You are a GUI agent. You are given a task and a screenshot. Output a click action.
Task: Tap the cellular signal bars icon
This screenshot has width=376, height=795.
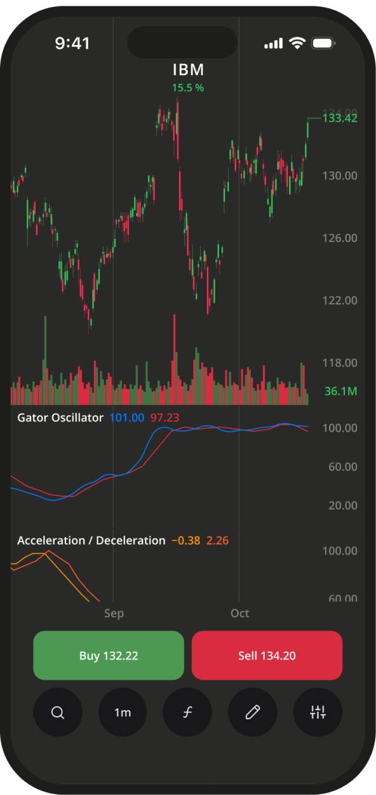(x=273, y=44)
